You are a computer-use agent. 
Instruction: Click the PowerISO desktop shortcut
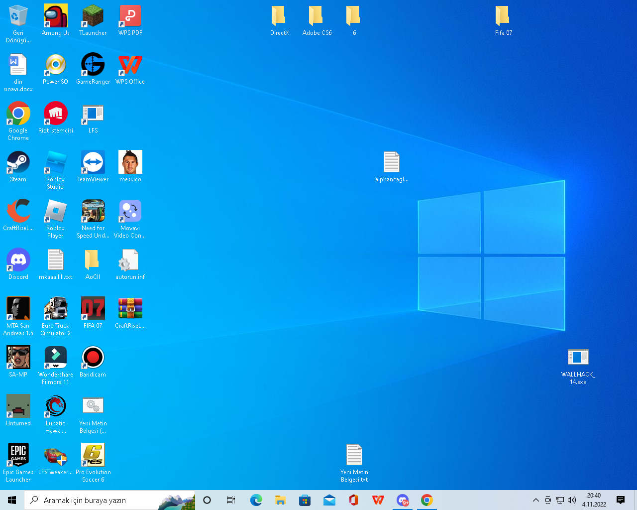click(56, 65)
